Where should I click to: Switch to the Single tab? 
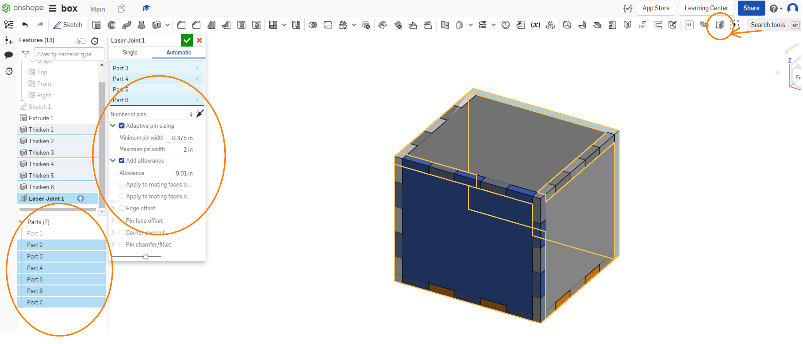point(130,52)
